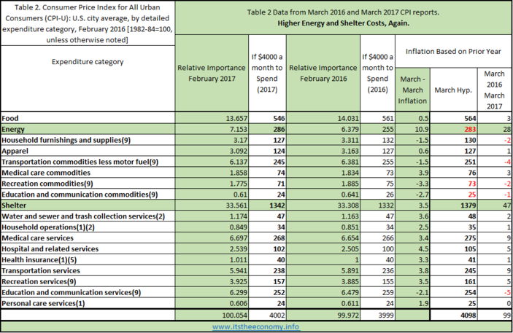Select the total relative importance 100.054
The height and width of the screenshot is (333, 513).
point(235,316)
